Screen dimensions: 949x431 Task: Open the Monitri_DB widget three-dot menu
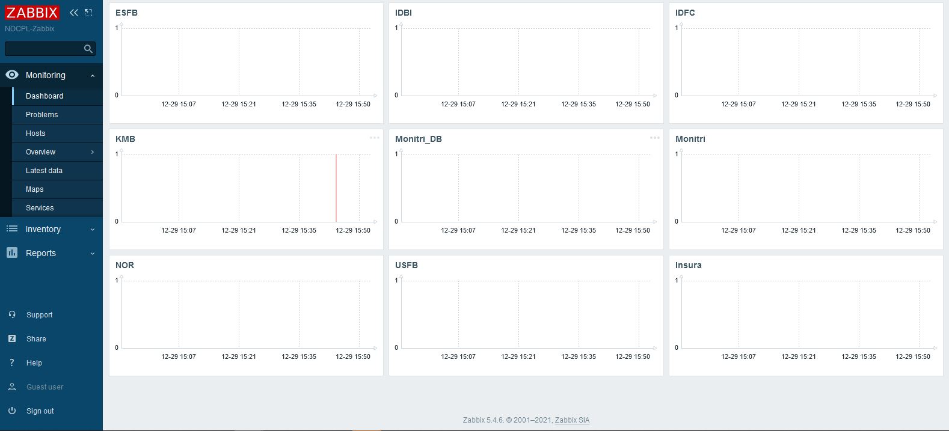pyautogui.click(x=655, y=138)
